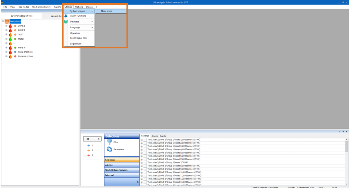Click the orange drop icon beside node 11

pyautogui.click(x=10, y=43)
